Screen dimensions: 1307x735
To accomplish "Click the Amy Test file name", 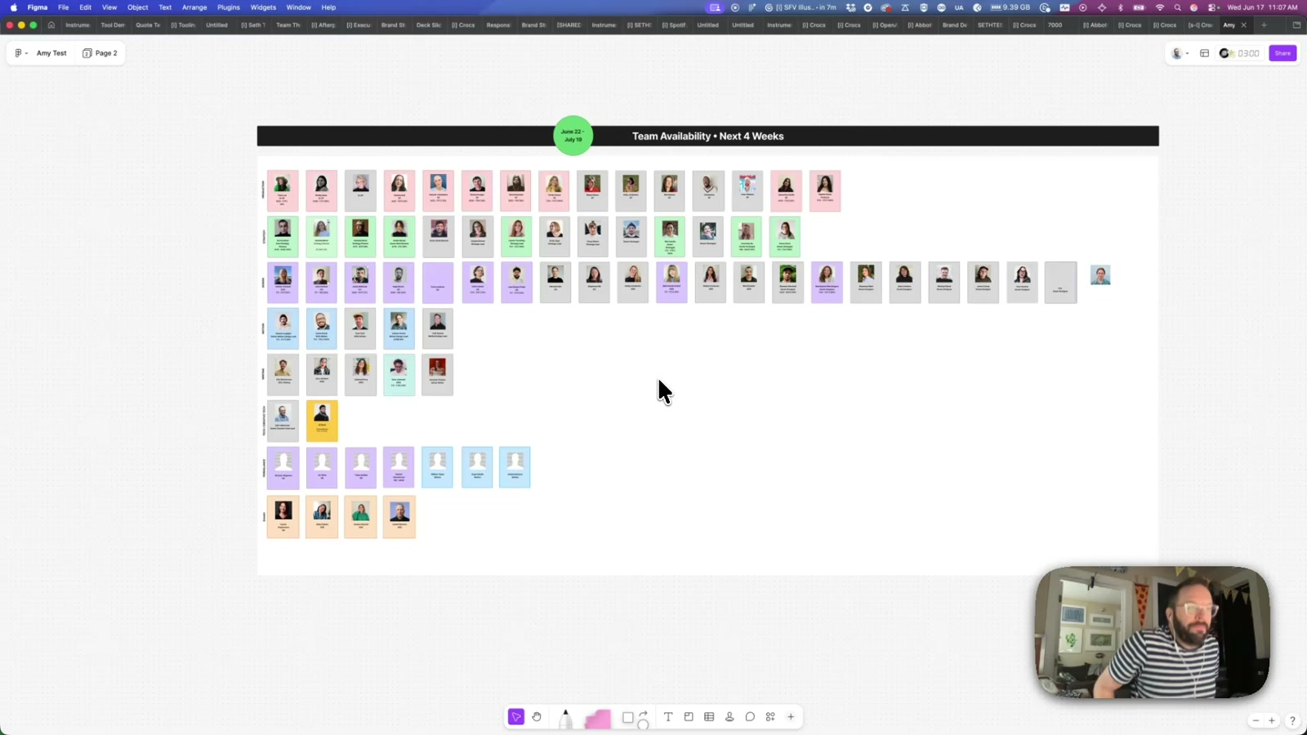I will coord(51,53).
